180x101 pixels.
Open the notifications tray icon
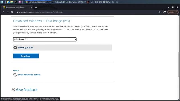click(100, 2)
